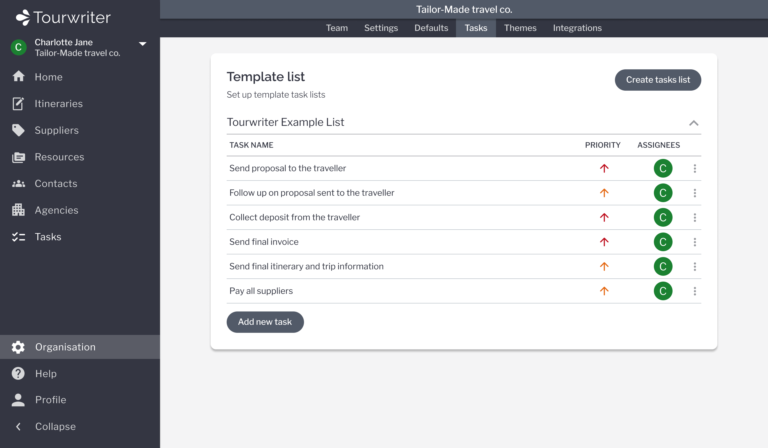Click assignee avatar for Pay all suppliers

pyautogui.click(x=663, y=291)
